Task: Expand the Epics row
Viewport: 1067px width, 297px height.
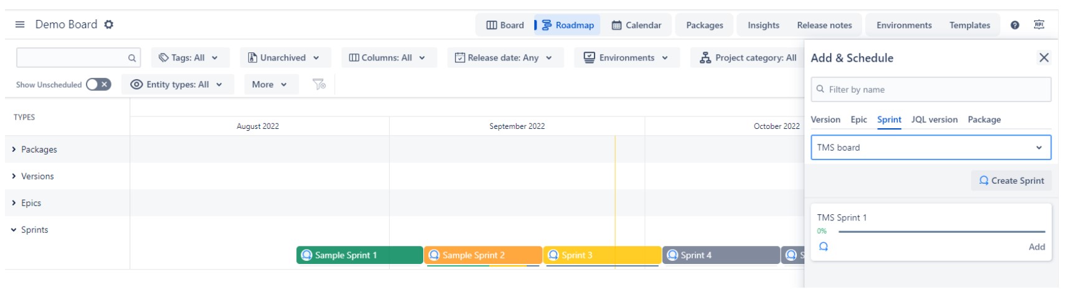Action: (x=14, y=203)
